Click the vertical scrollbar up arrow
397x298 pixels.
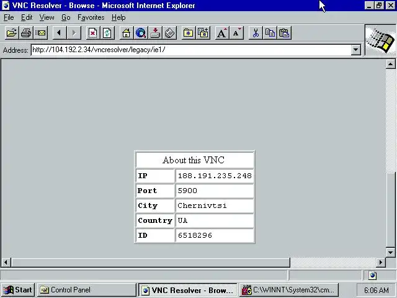[390, 65]
